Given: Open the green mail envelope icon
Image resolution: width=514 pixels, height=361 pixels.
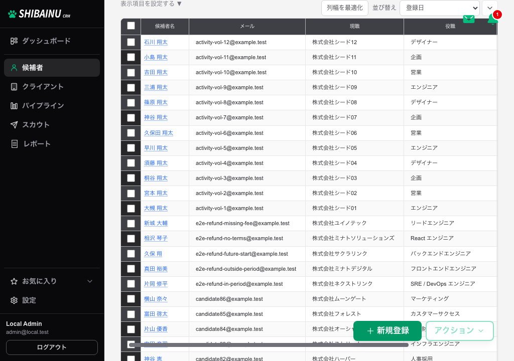Looking at the screenshot, I should (469, 19).
